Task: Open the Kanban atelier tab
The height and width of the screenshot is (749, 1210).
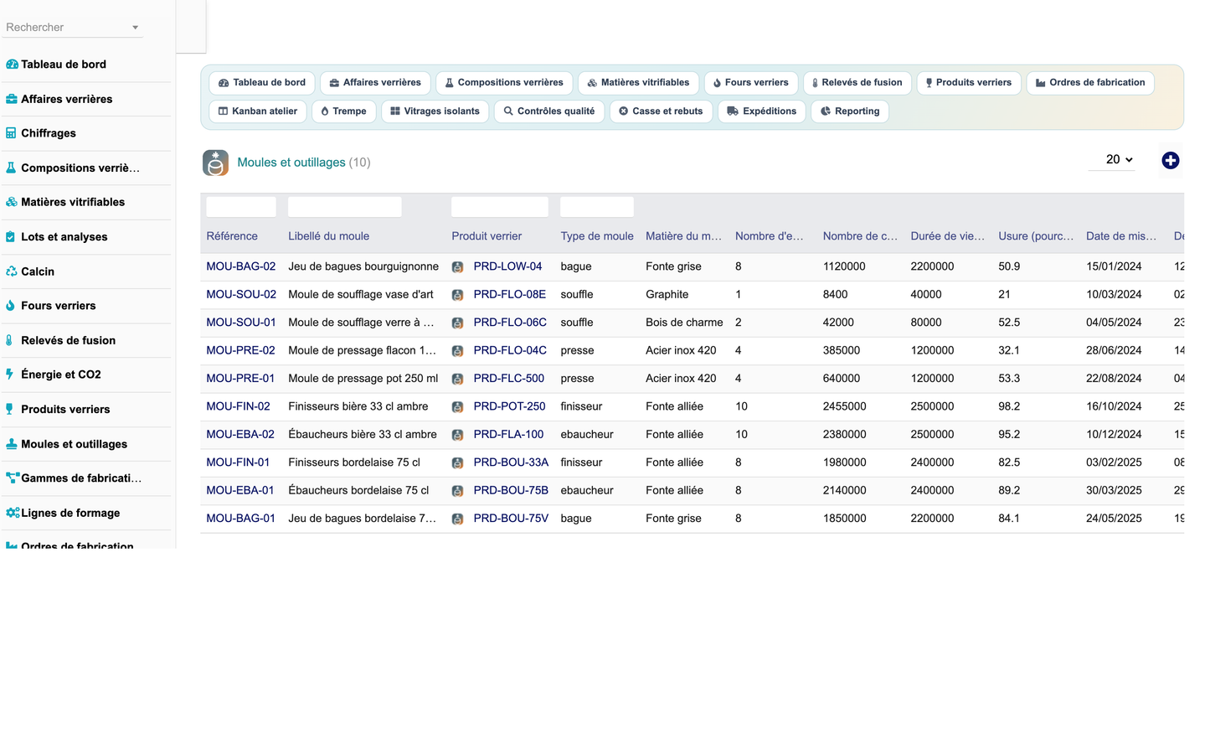Action: tap(258, 111)
